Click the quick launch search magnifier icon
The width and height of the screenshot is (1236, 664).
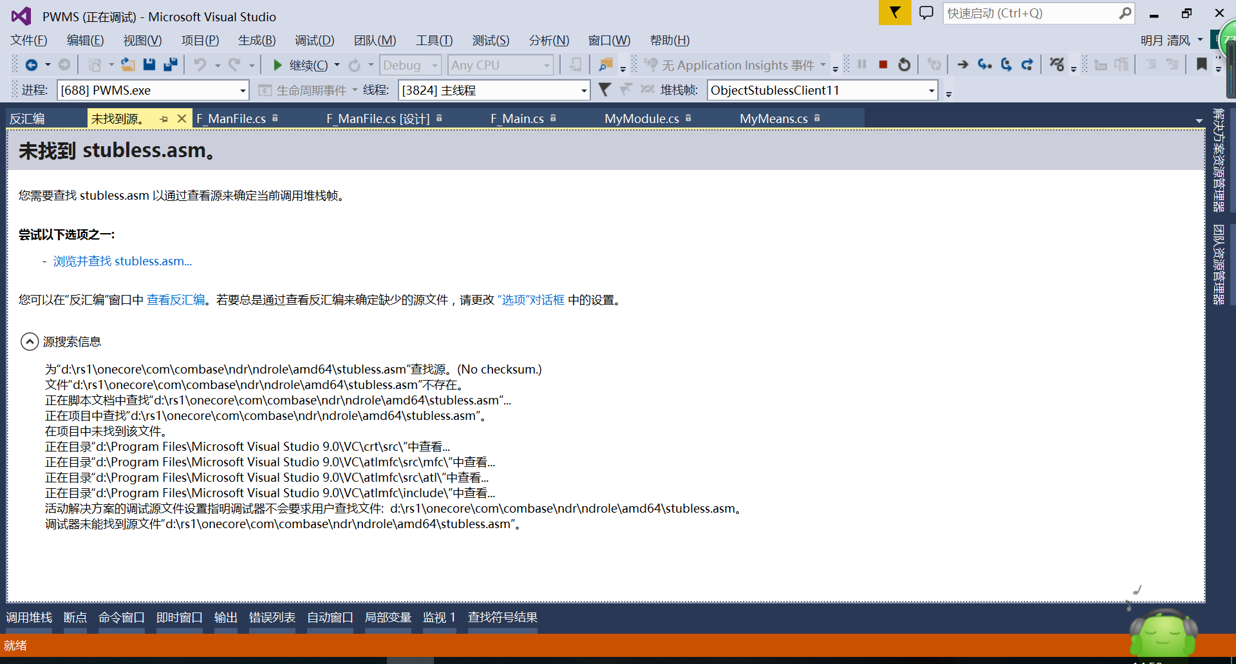click(x=1125, y=13)
